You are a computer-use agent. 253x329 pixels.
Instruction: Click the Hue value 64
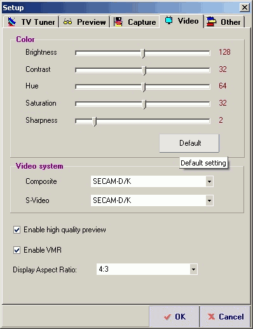[222, 86]
